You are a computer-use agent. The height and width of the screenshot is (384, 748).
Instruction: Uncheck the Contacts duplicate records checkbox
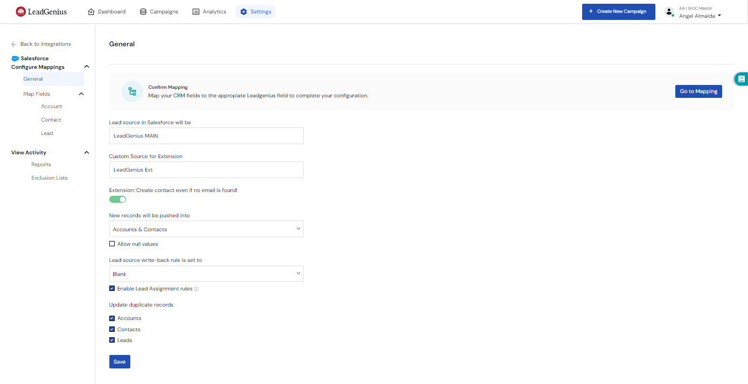click(112, 329)
